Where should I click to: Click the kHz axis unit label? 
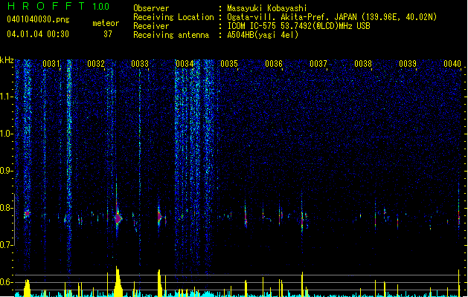(x=7, y=60)
